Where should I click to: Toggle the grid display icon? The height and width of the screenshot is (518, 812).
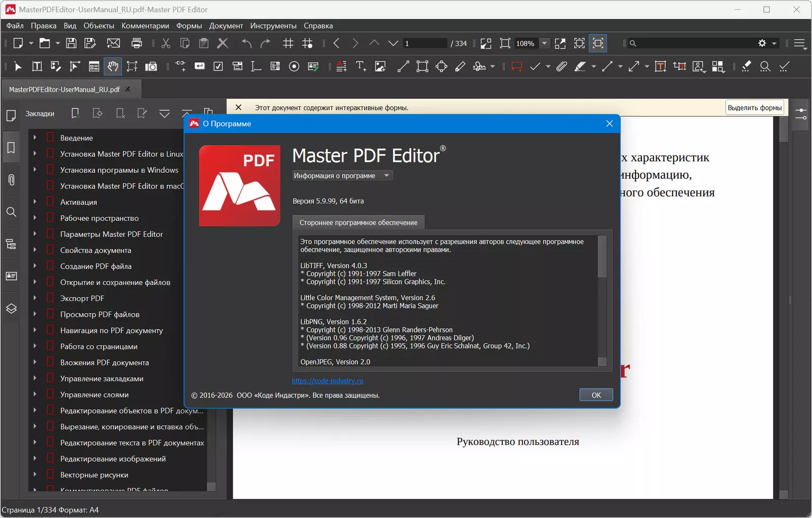[288, 43]
